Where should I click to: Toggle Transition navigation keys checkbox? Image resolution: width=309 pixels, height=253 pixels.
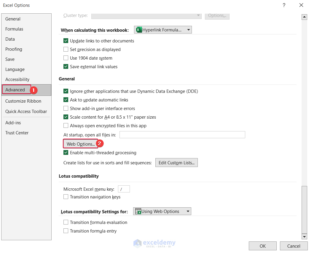point(66,197)
